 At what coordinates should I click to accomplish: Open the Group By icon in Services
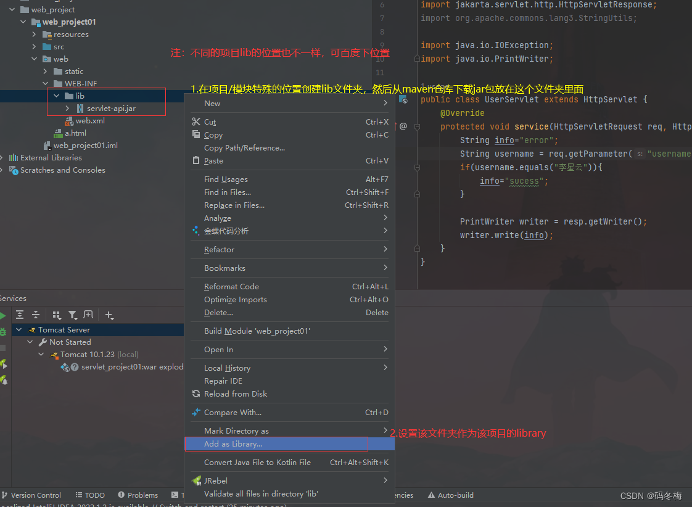tap(56, 315)
